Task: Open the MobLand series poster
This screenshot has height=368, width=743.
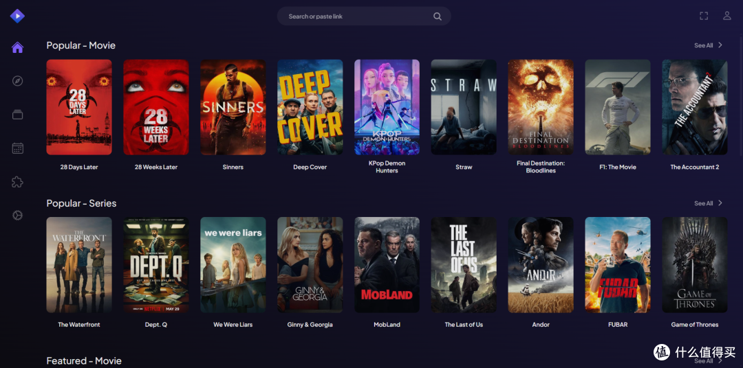Action: 387,265
